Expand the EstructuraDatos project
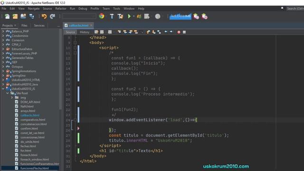This screenshot has height=171, width=304. coord(3,49)
